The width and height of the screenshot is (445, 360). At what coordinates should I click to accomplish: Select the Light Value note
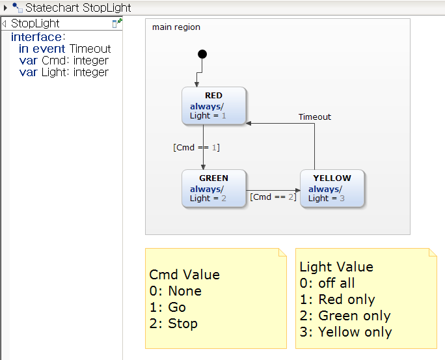(x=366, y=298)
